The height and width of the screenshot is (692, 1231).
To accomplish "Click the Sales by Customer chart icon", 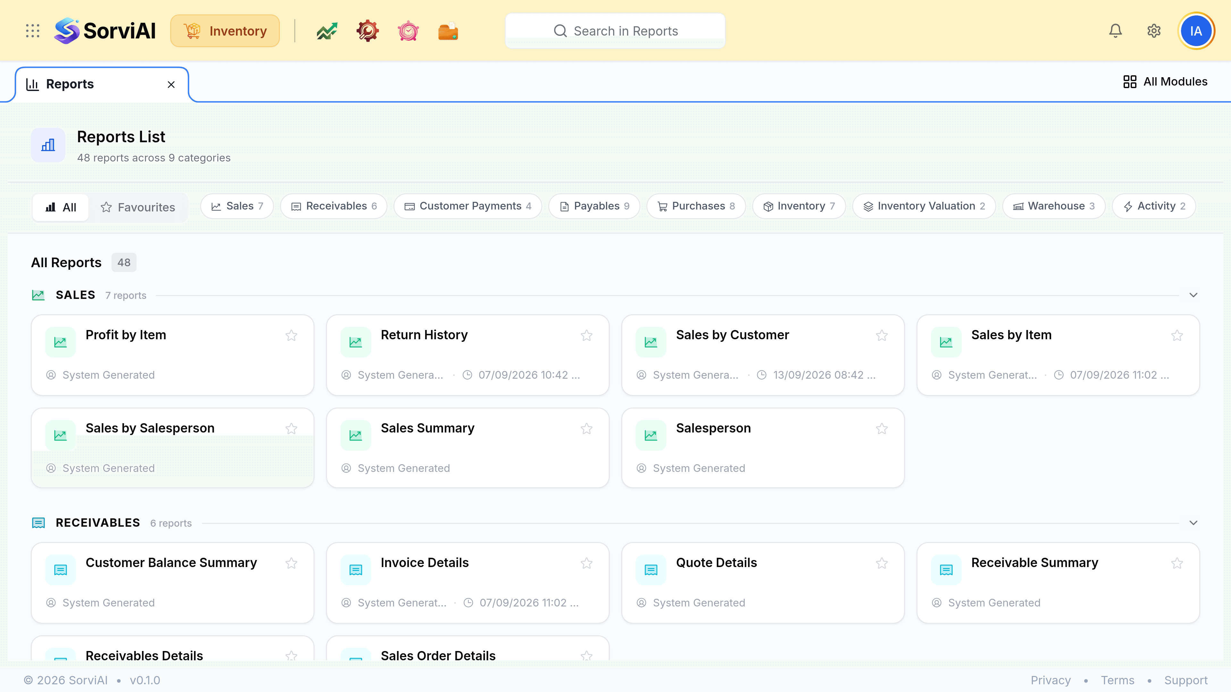I will pos(651,342).
